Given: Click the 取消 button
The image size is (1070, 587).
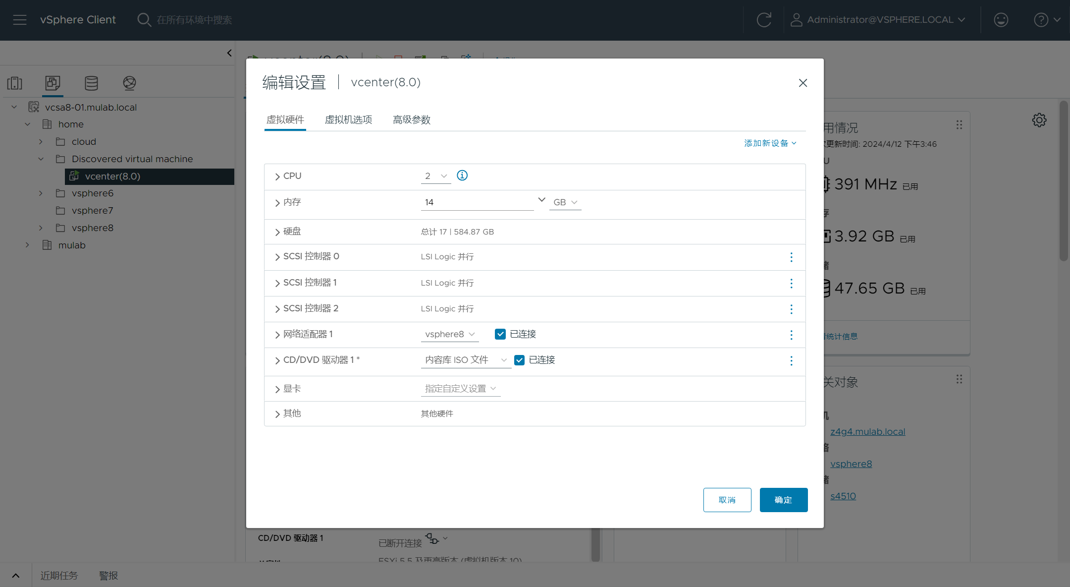Looking at the screenshot, I should pyautogui.click(x=727, y=500).
